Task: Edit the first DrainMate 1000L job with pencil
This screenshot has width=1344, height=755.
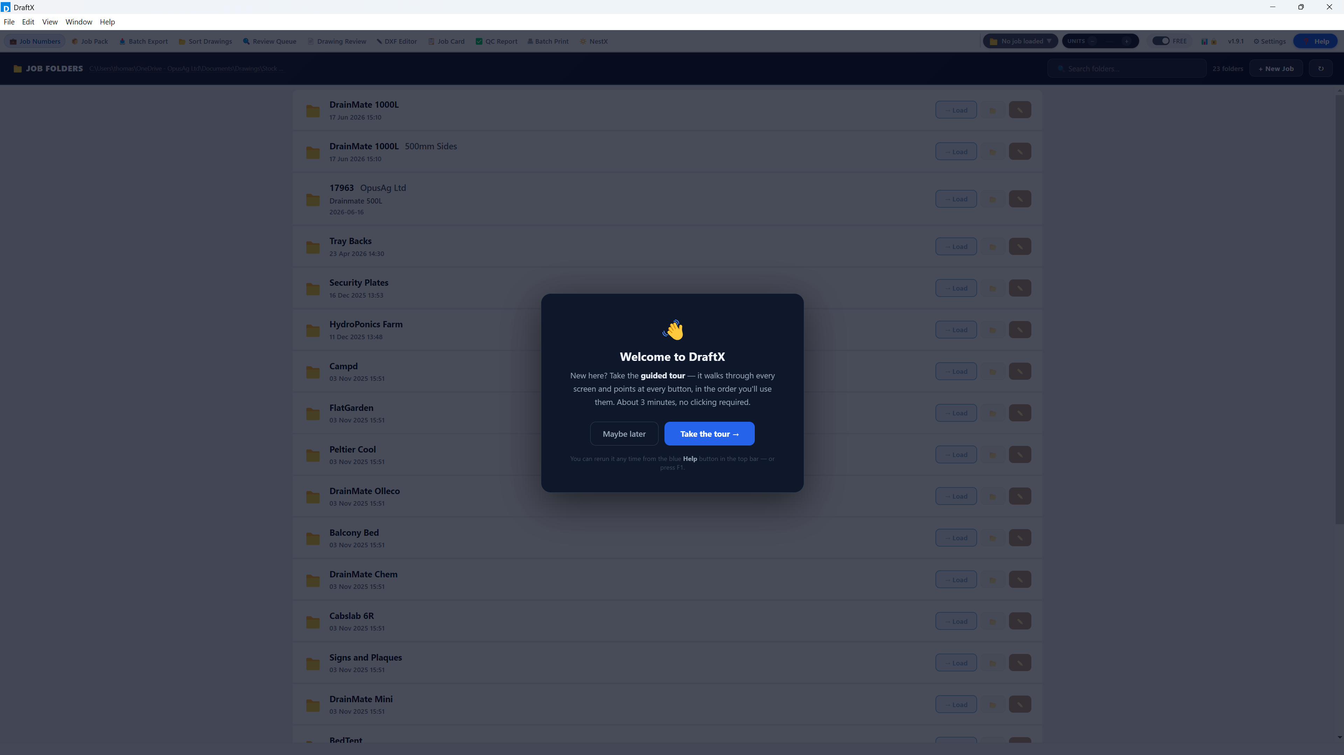Action: [x=1020, y=110]
